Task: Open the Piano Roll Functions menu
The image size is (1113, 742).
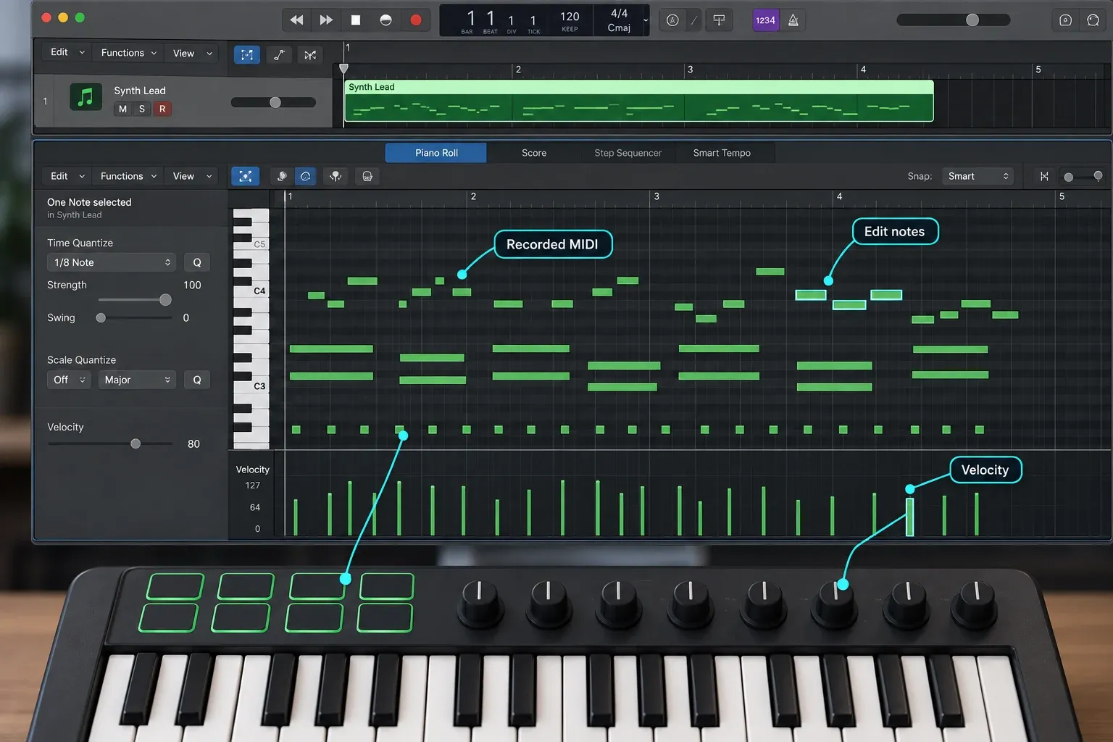Action: point(128,176)
